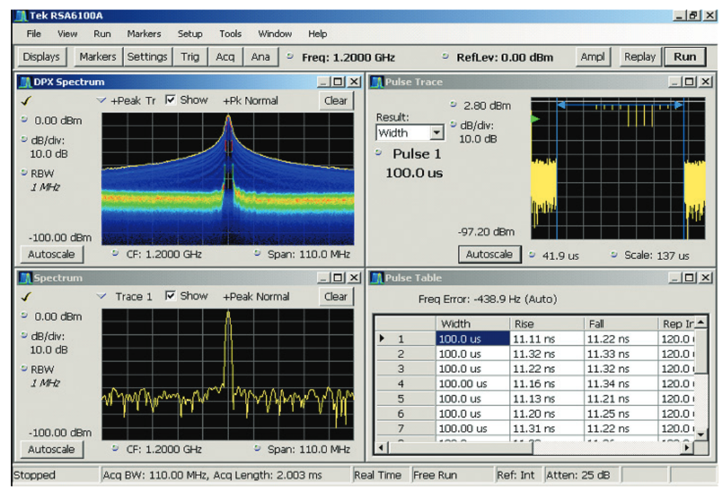Toggle Show checkbox for Trace 1
The image size is (728, 494).
click(171, 296)
